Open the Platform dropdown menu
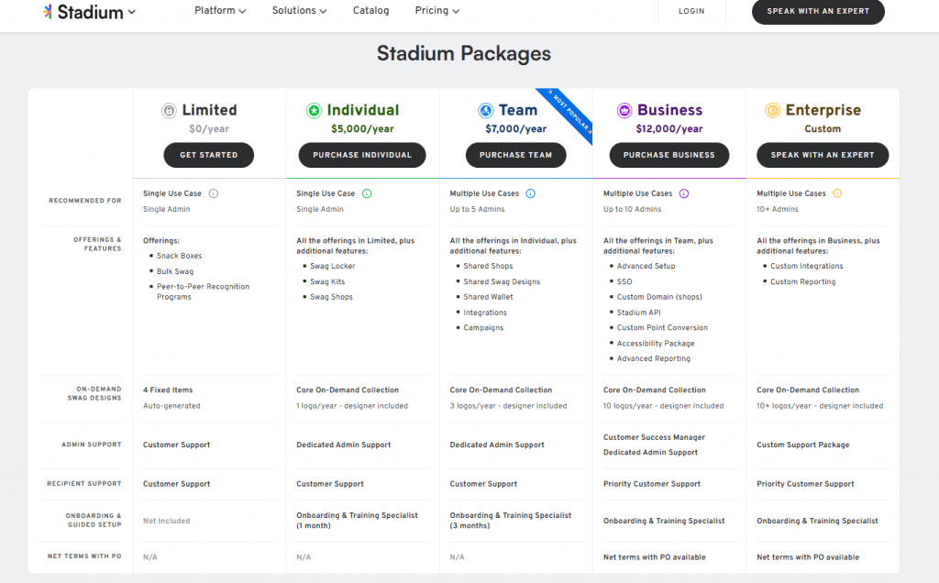Viewport: 939px width, 583px height. coord(220,10)
